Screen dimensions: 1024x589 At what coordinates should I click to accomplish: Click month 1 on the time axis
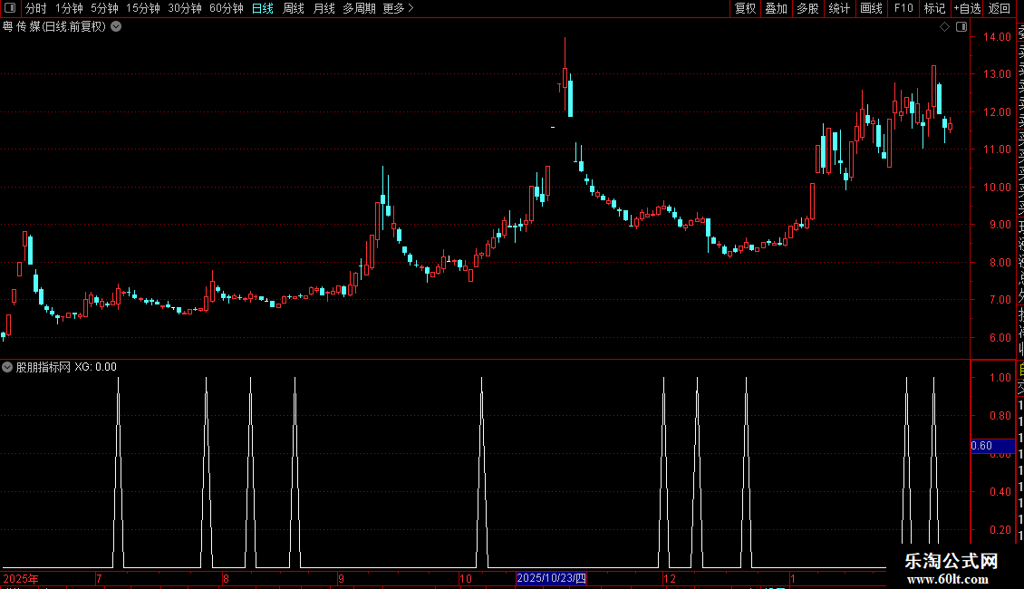793,578
